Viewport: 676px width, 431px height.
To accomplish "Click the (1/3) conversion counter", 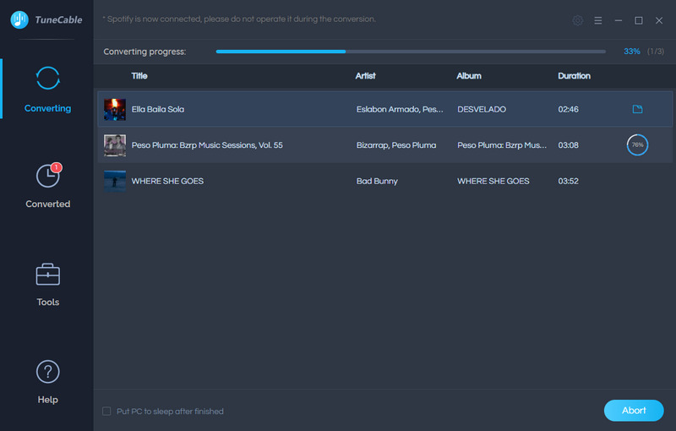I will (656, 52).
